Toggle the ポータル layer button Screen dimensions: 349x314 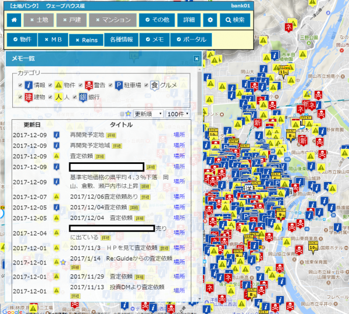(x=191, y=40)
